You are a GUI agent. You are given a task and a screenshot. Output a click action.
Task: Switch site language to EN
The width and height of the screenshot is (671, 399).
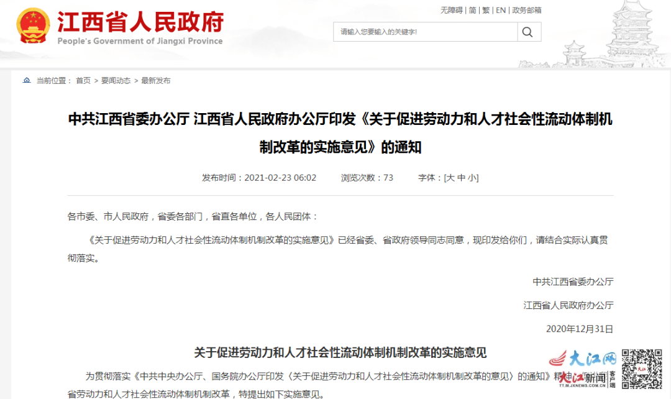[x=500, y=10]
